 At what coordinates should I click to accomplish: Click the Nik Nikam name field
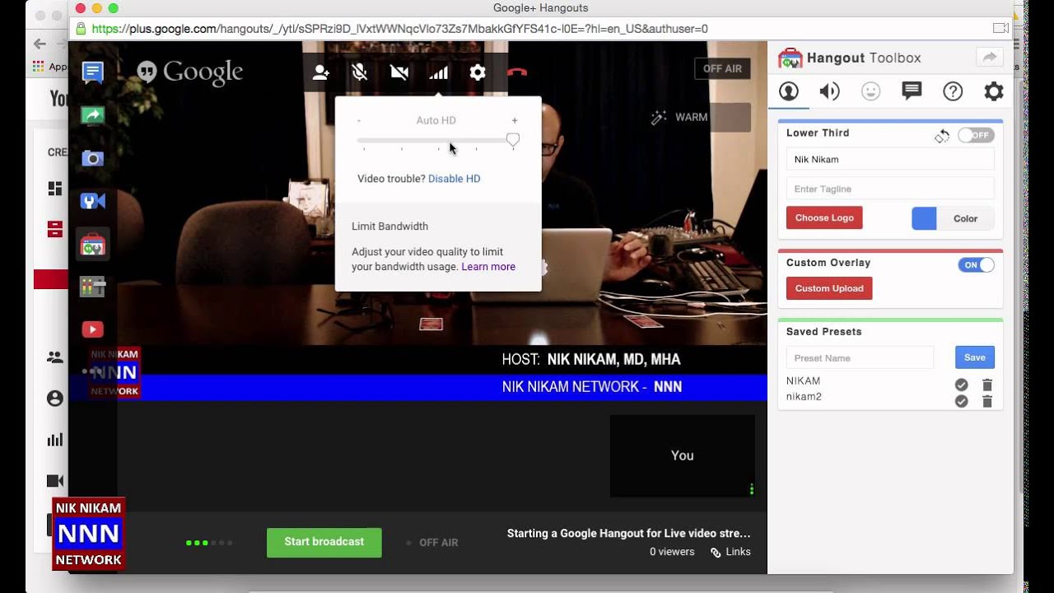(890, 160)
